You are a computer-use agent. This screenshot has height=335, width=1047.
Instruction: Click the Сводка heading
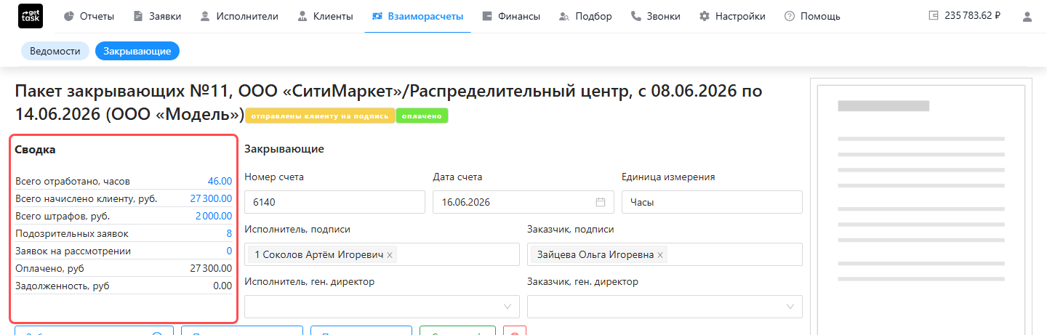click(35, 150)
